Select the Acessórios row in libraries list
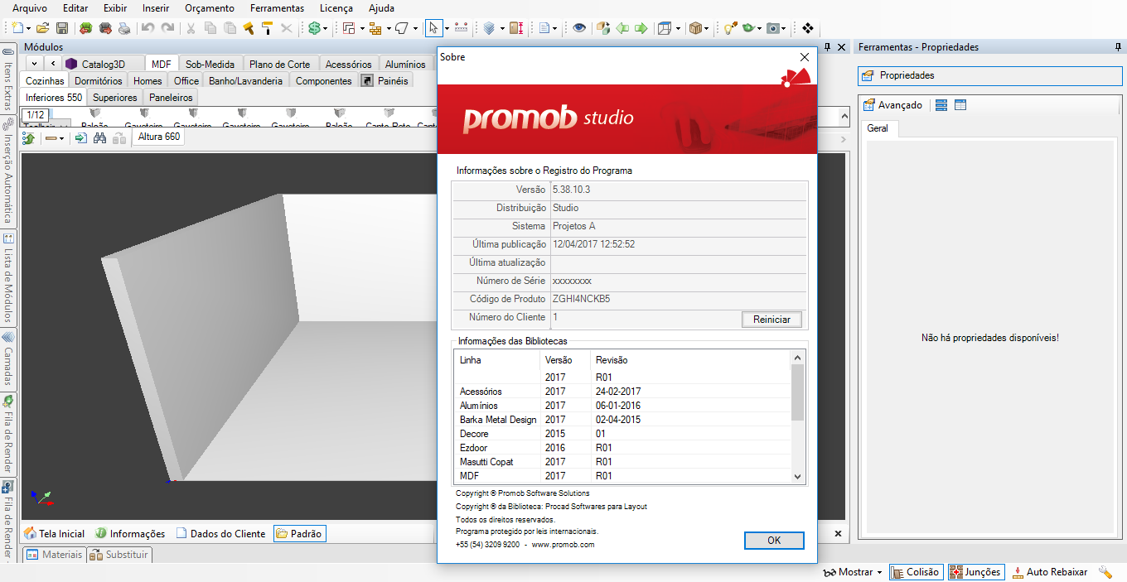The image size is (1127, 582). 622,392
